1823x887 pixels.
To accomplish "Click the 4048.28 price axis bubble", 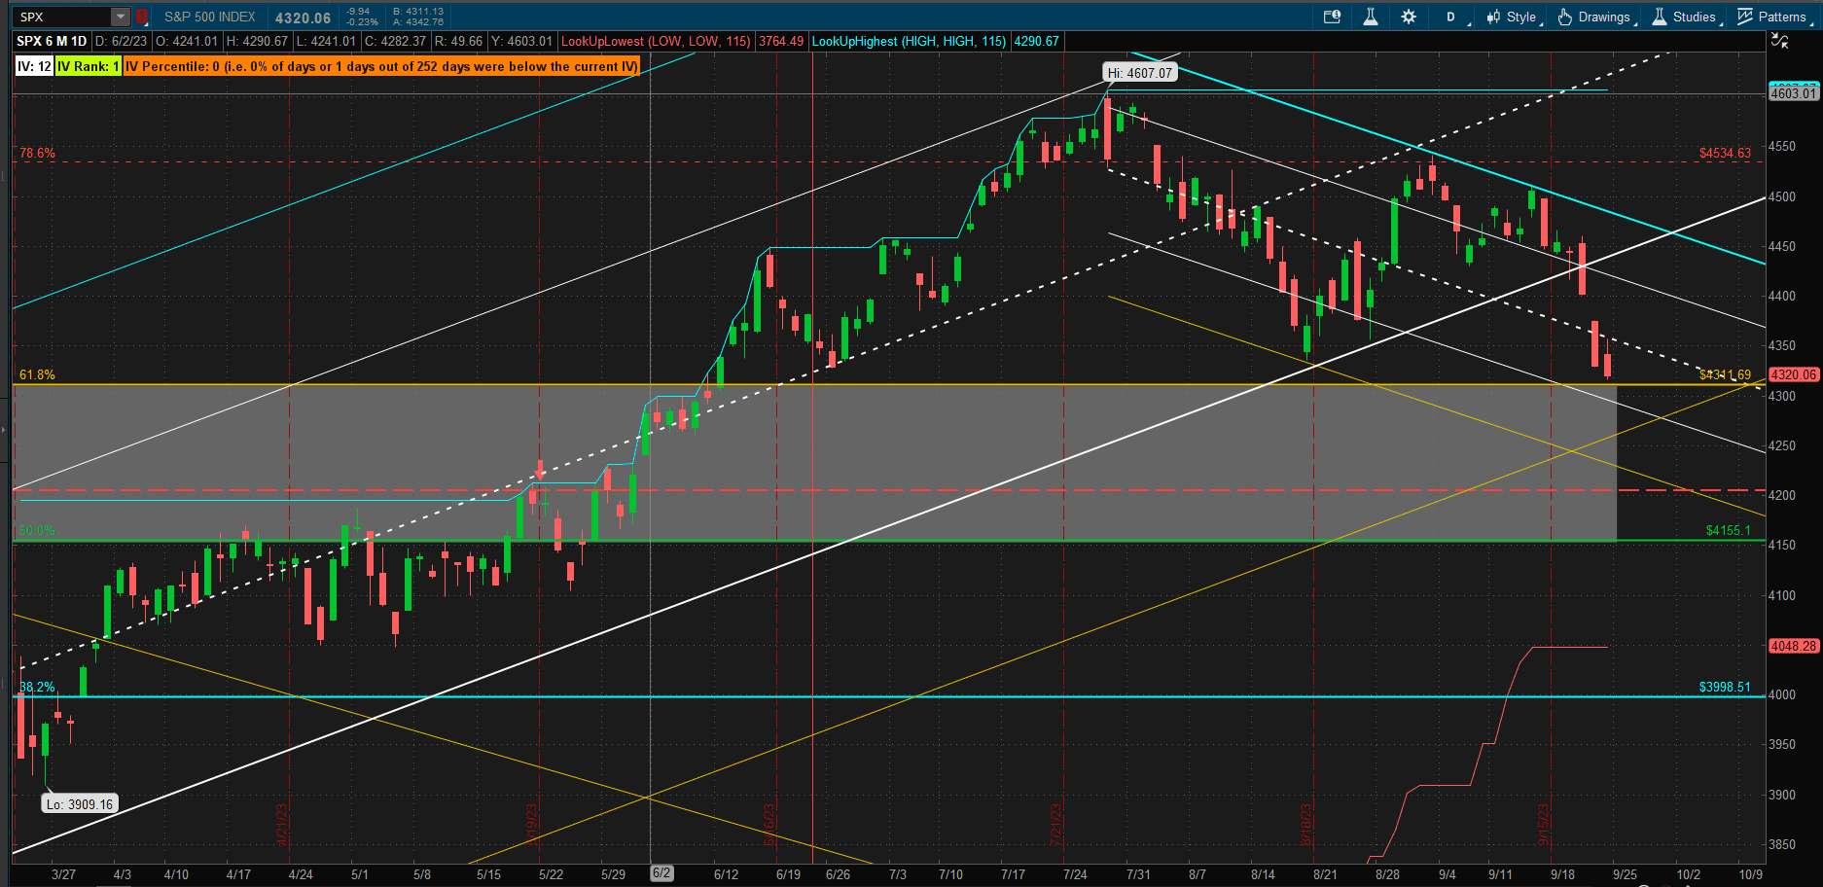I will point(1794,646).
